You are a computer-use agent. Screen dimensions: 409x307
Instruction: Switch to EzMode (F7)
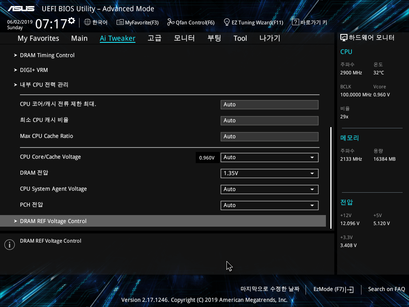334,289
